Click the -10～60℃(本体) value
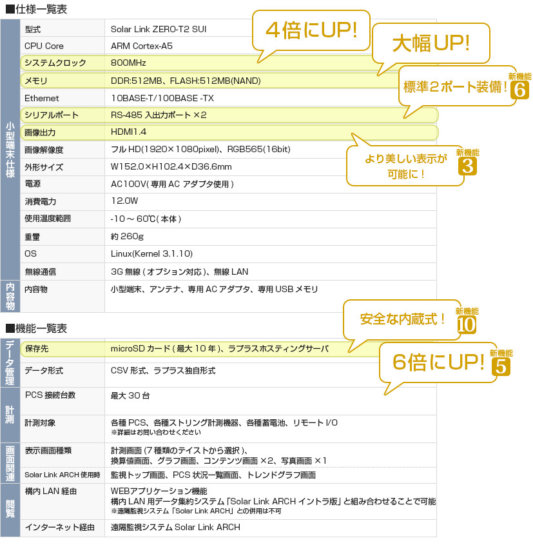The height and width of the screenshot is (545, 533). point(146,219)
